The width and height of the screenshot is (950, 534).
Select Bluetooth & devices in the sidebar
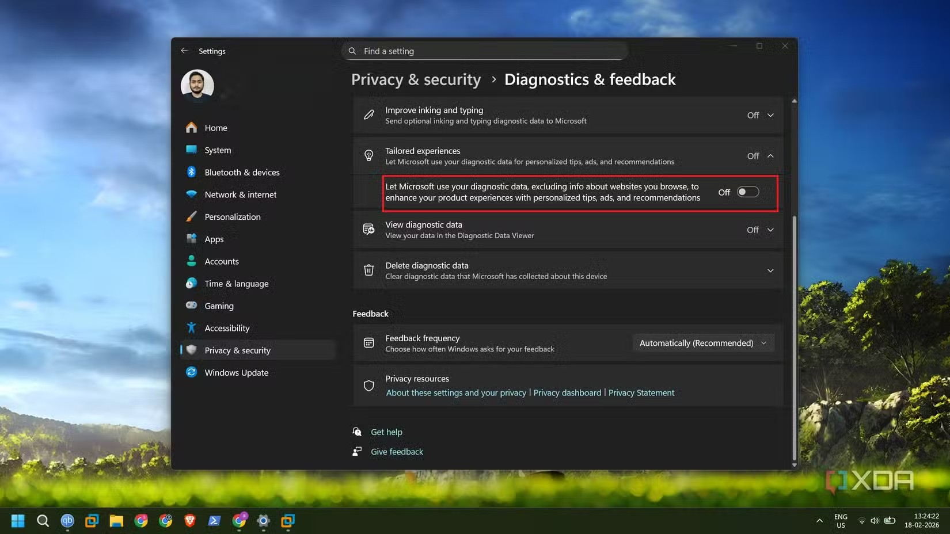coord(242,173)
